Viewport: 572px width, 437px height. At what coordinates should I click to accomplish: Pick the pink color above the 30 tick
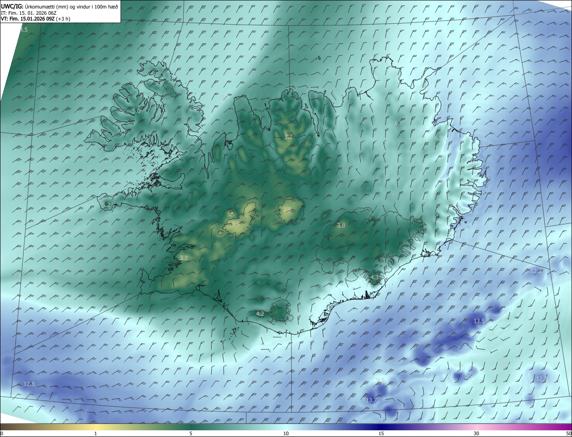(x=476, y=427)
